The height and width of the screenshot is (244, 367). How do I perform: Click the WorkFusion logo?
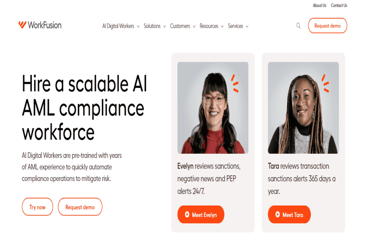tap(40, 25)
